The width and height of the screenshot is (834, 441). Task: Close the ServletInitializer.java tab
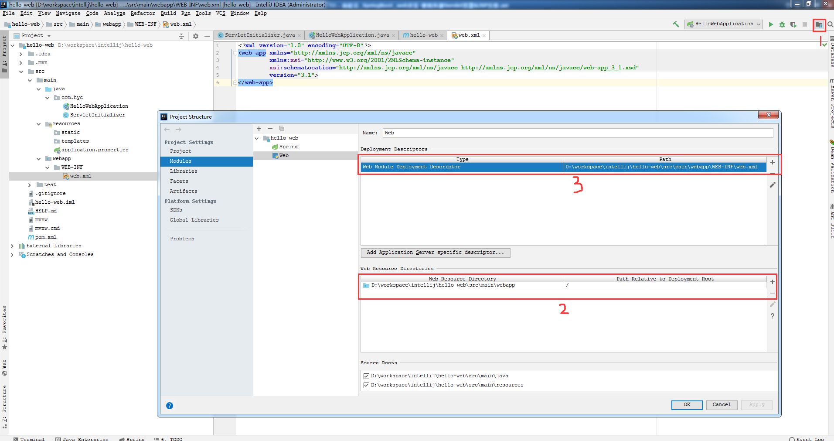300,36
